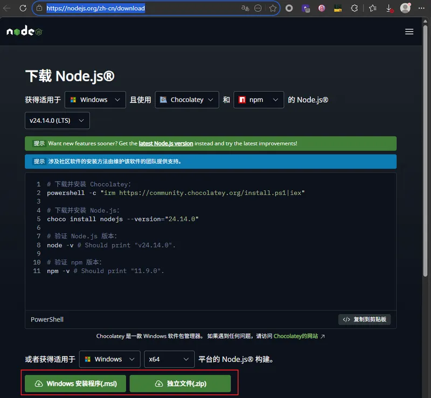This screenshot has height=398, width=431.
Task: Open browser settings three-dots menu
Action: (x=421, y=8)
